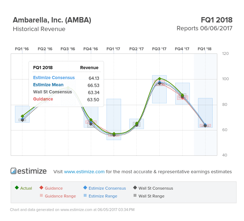This screenshot has width=244, height=221.
Task: Click the Historical Revenue subtitle
Action: [x=39, y=29]
